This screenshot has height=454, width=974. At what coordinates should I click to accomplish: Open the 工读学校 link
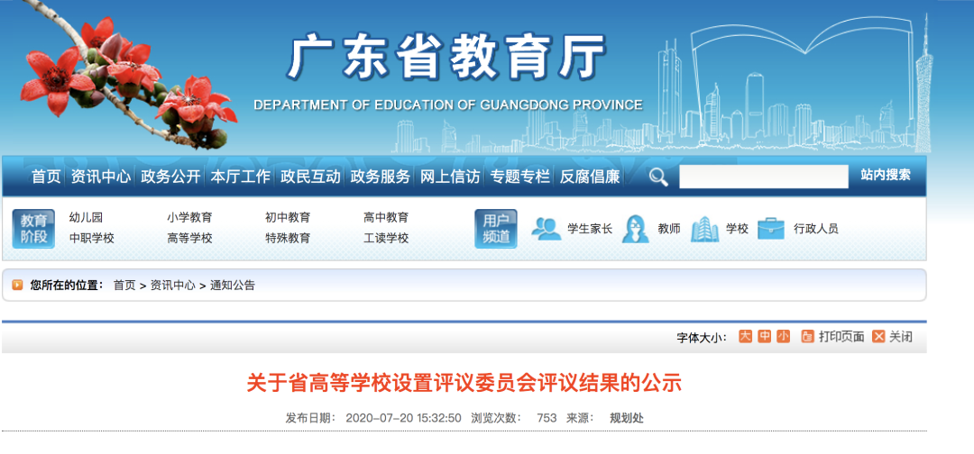tap(386, 238)
